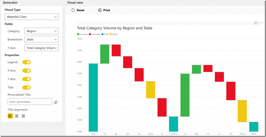Click the '500K' y-axis value

79,85
